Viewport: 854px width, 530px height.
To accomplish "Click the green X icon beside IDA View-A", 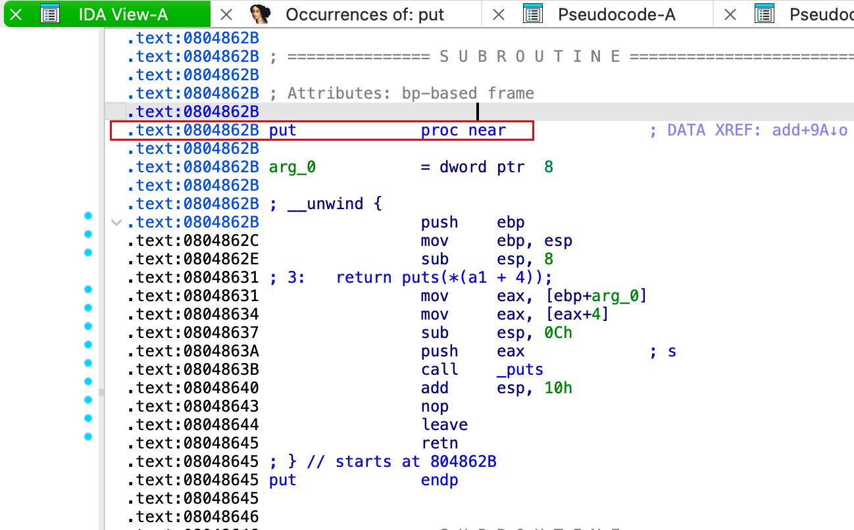I will 15,14.
